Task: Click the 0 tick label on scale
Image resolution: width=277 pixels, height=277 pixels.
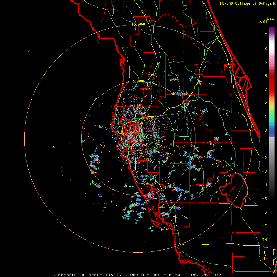Action: pyautogui.click(x=266, y=130)
